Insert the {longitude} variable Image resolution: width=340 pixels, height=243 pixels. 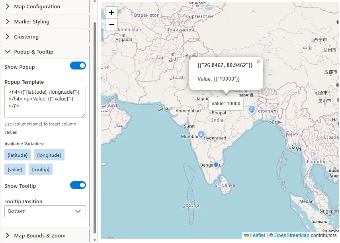tap(49, 155)
